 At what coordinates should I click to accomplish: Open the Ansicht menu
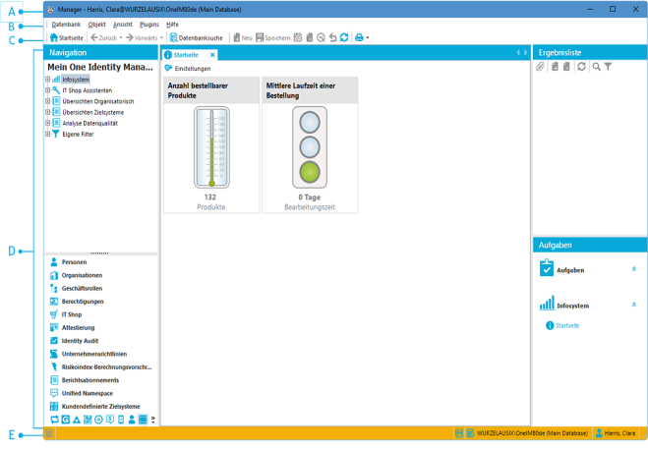[x=123, y=25]
